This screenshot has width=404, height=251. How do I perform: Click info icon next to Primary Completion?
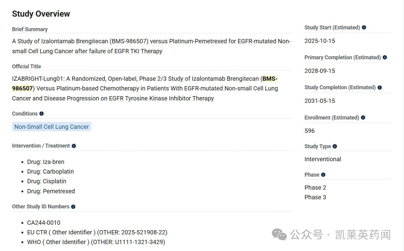(x=385, y=58)
